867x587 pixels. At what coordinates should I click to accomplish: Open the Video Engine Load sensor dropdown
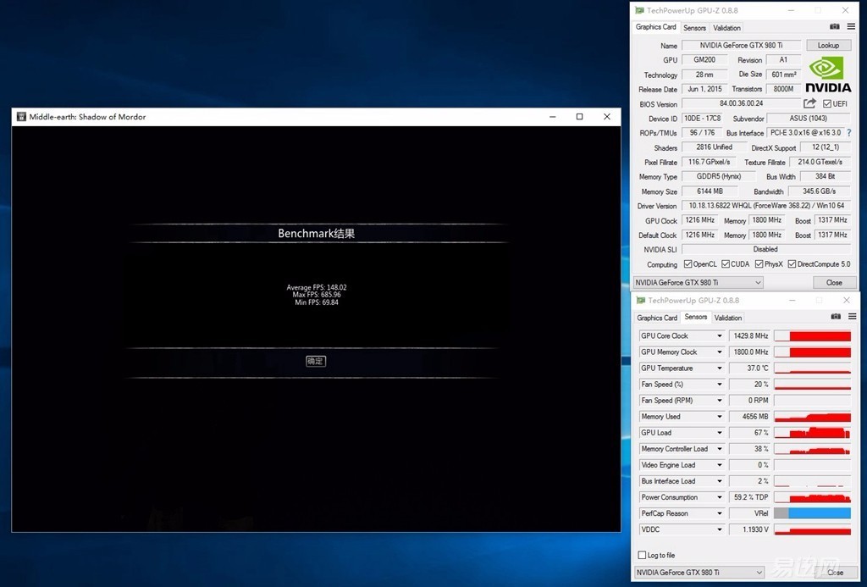pos(720,465)
